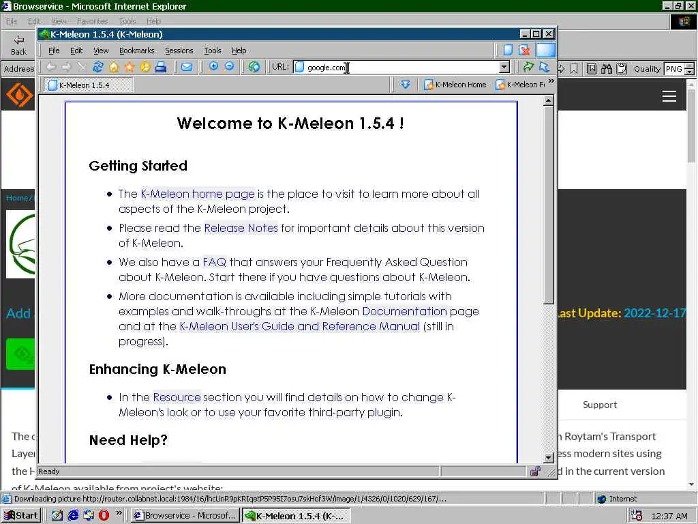698x524 pixels.
Task: Click the Stop loading X icon
Action: (x=82, y=68)
